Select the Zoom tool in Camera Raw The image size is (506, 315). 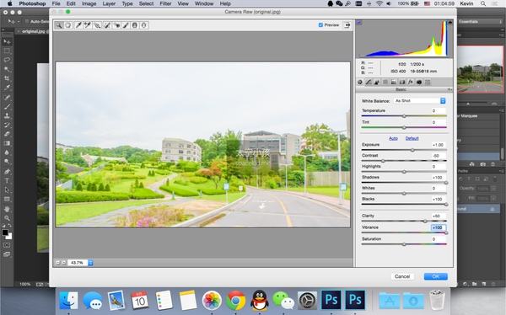pos(59,25)
